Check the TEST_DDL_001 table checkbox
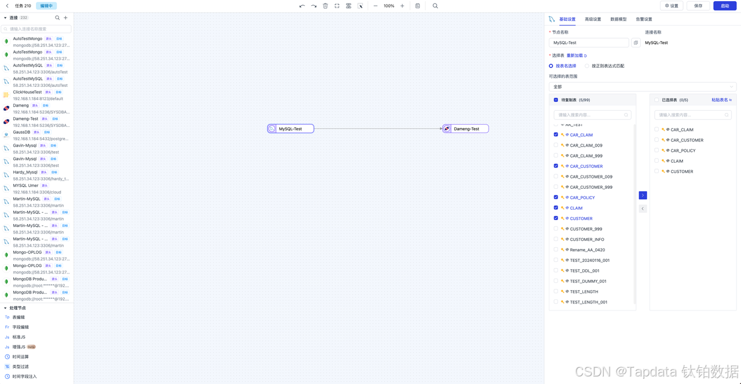Viewport: 741px width, 384px height. [556, 270]
